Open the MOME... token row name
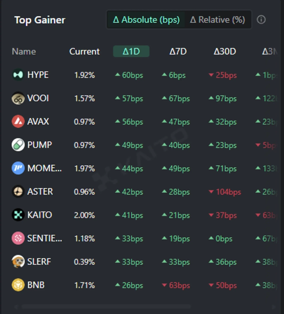284x314 pixels. click(44, 168)
